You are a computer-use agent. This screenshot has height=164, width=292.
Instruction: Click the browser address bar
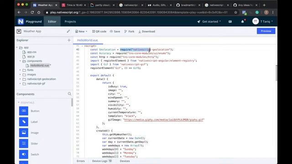coord(139,12)
